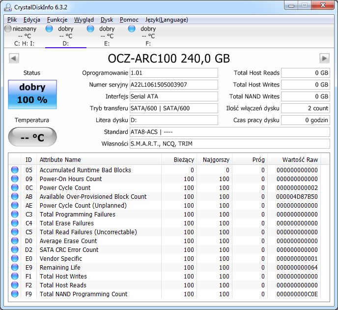Viewport: 338px width, 310px height.
Task: Click the Próg column header
Action: click(250, 160)
